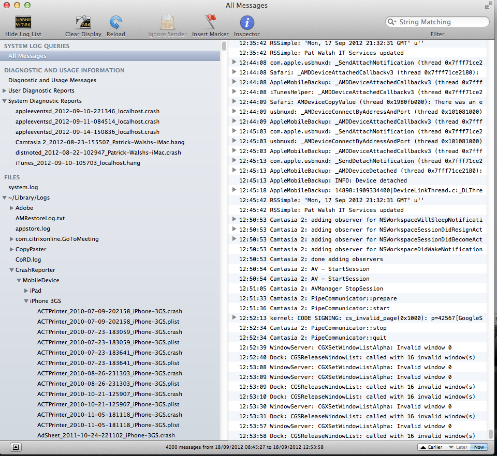This screenshot has height=456, width=497.
Task: Click the Hide Log List icon
Action: point(23,22)
